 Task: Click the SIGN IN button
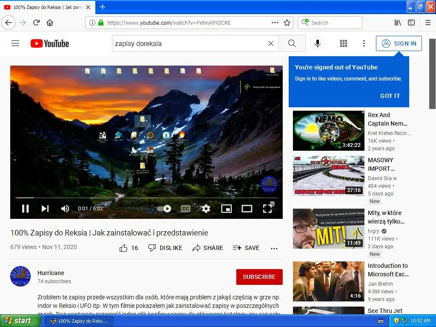point(399,43)
